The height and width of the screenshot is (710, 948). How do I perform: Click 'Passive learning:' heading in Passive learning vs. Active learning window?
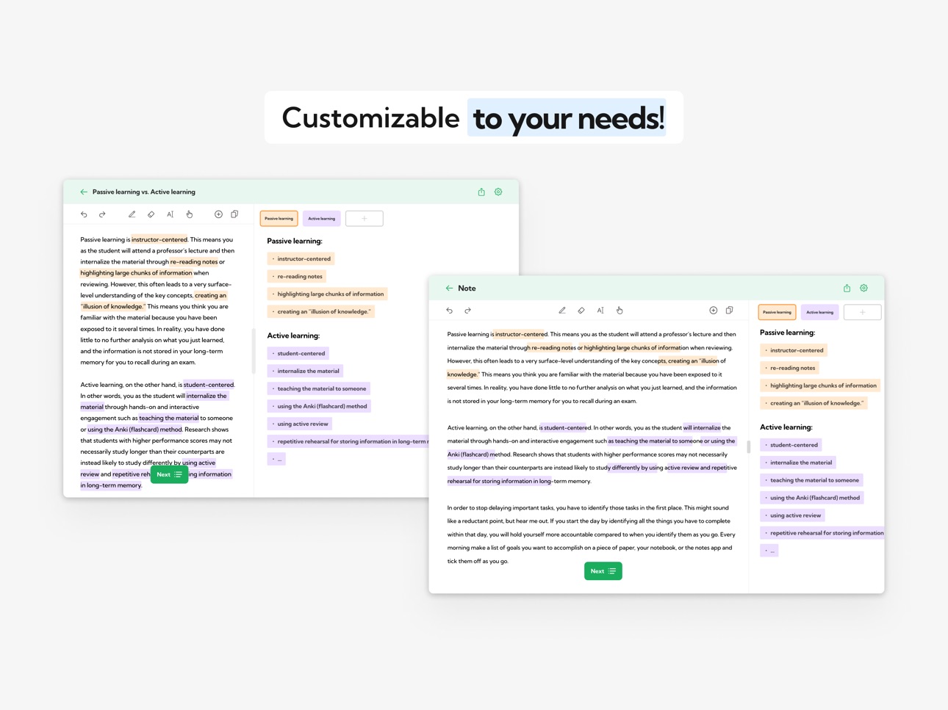point(295,241)
